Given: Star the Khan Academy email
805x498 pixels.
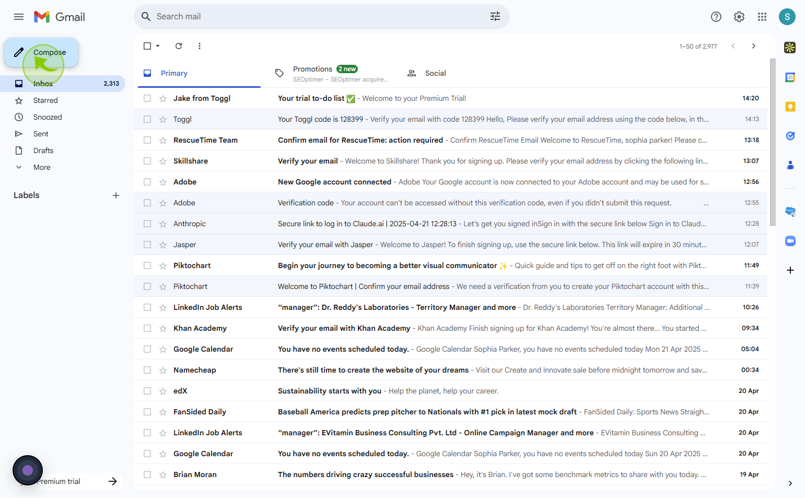Looking at the screenshot, I should [163, 328].
